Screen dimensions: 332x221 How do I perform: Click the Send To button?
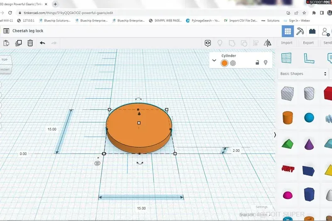tap(327, 43)
